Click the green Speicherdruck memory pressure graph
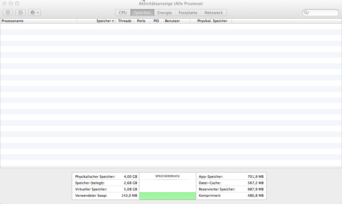Viewport: 342px width, 204px height. 168,196
